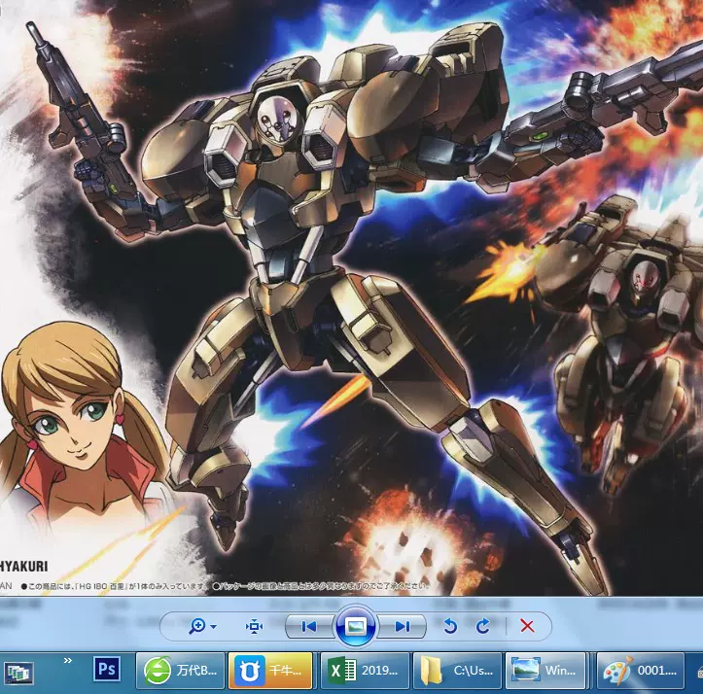Open the C:\Us... folder window in the taskbar

457,671
